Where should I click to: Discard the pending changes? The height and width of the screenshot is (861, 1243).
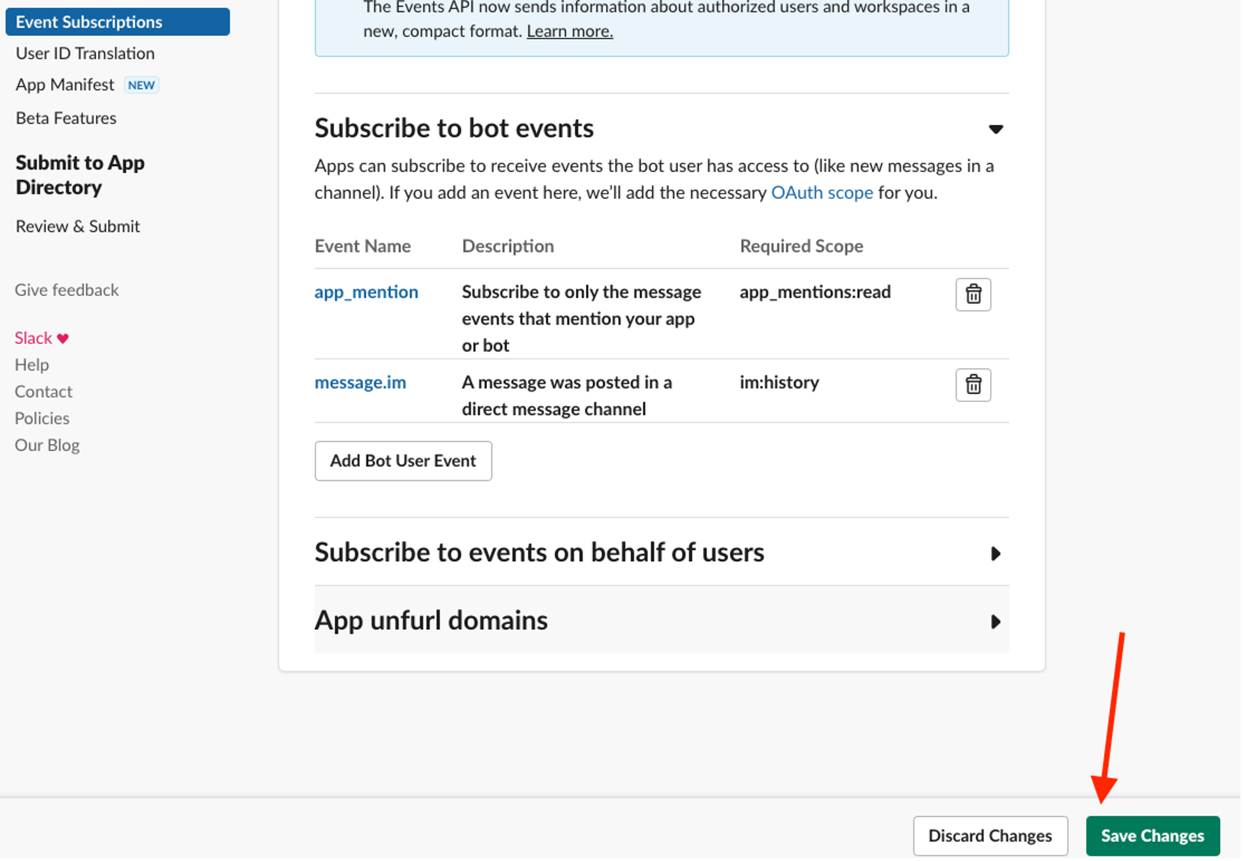(x=990, y=835)
